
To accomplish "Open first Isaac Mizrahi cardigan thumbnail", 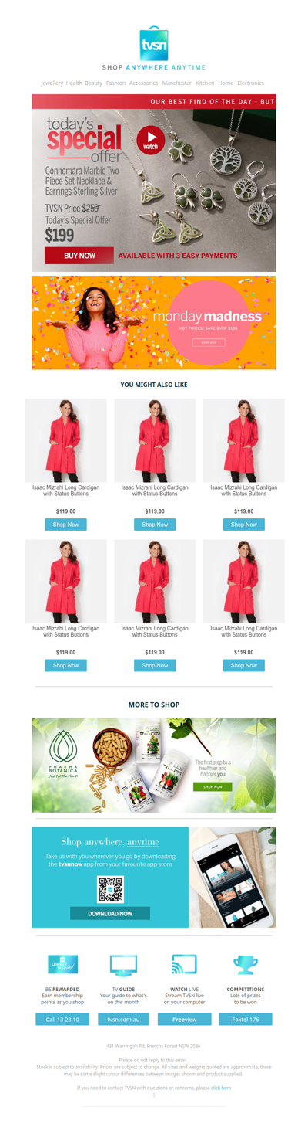I will point(65,440).
